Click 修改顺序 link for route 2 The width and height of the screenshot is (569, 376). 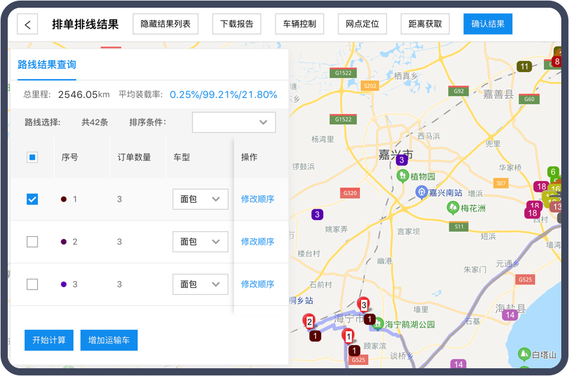pos(257,241)
